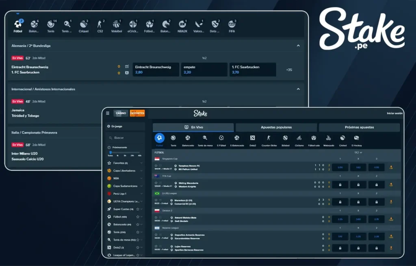Expand Copa Libertadores in sidebar
This screenshot has height=266, width=416.
pyautogui.click(x=141, y=170)
